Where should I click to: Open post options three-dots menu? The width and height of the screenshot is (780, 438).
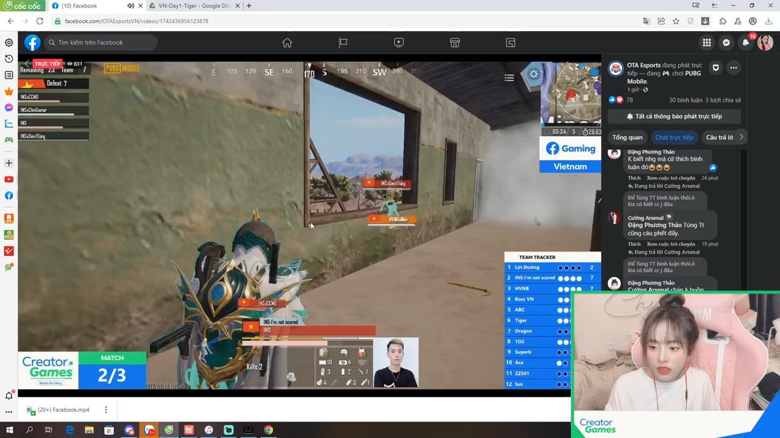point(734,68)
